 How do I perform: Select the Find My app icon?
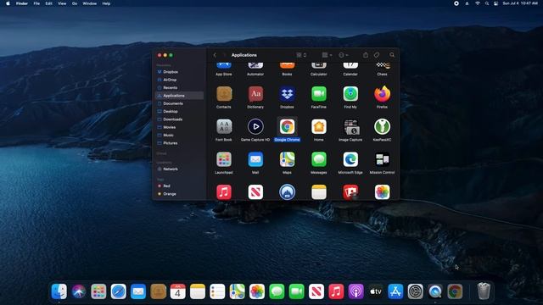click(350, 94)
